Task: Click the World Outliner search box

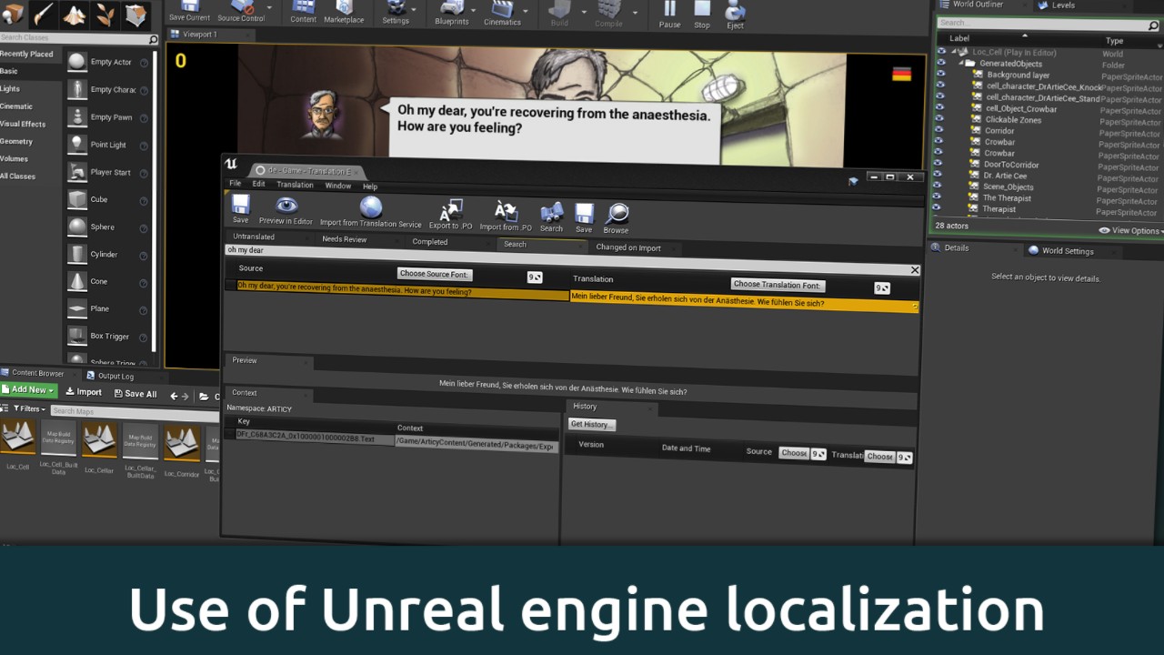Action: pos(1049,23)
